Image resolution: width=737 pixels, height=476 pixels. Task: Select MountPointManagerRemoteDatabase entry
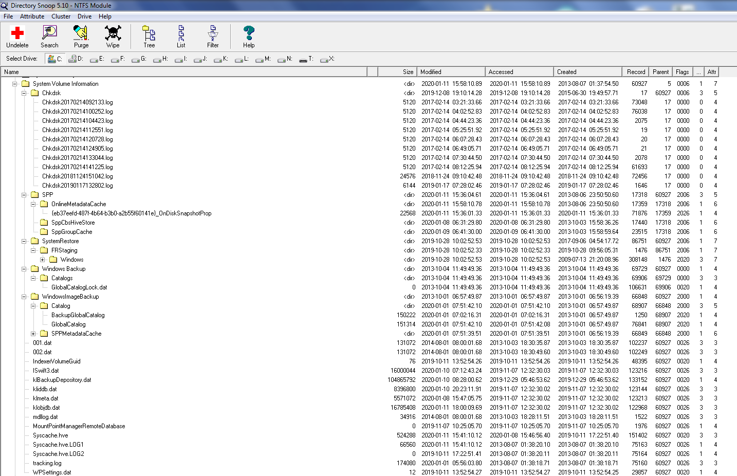click(79, 426)
